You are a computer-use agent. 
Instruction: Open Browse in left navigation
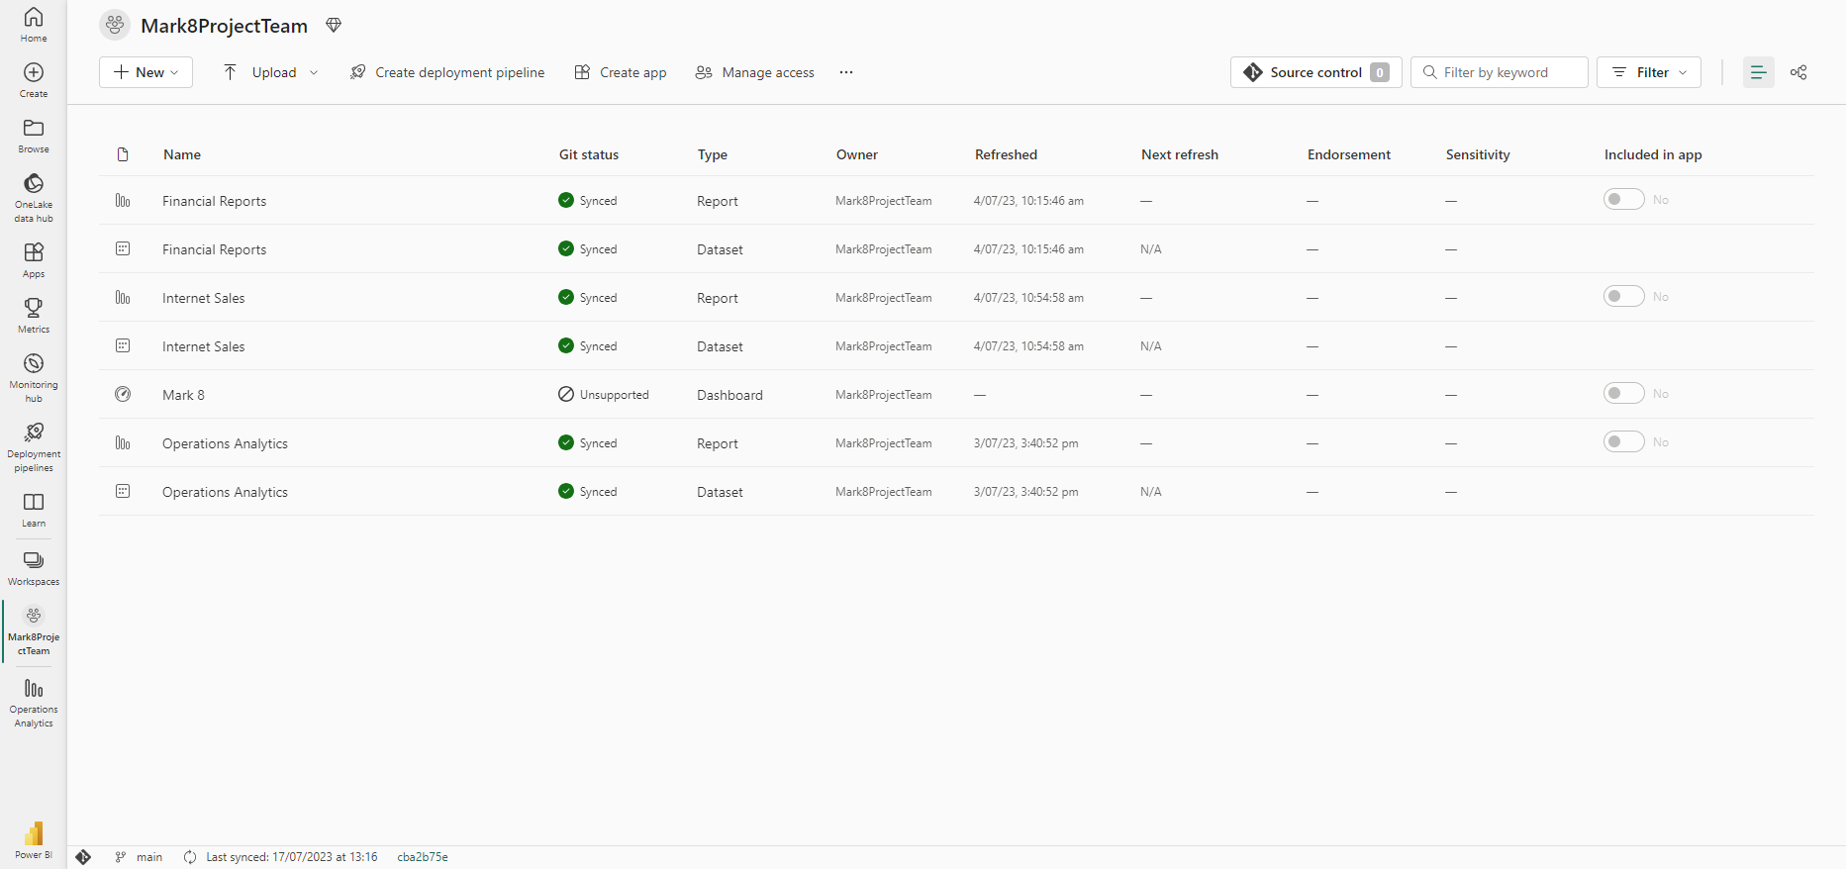point(34,136)
